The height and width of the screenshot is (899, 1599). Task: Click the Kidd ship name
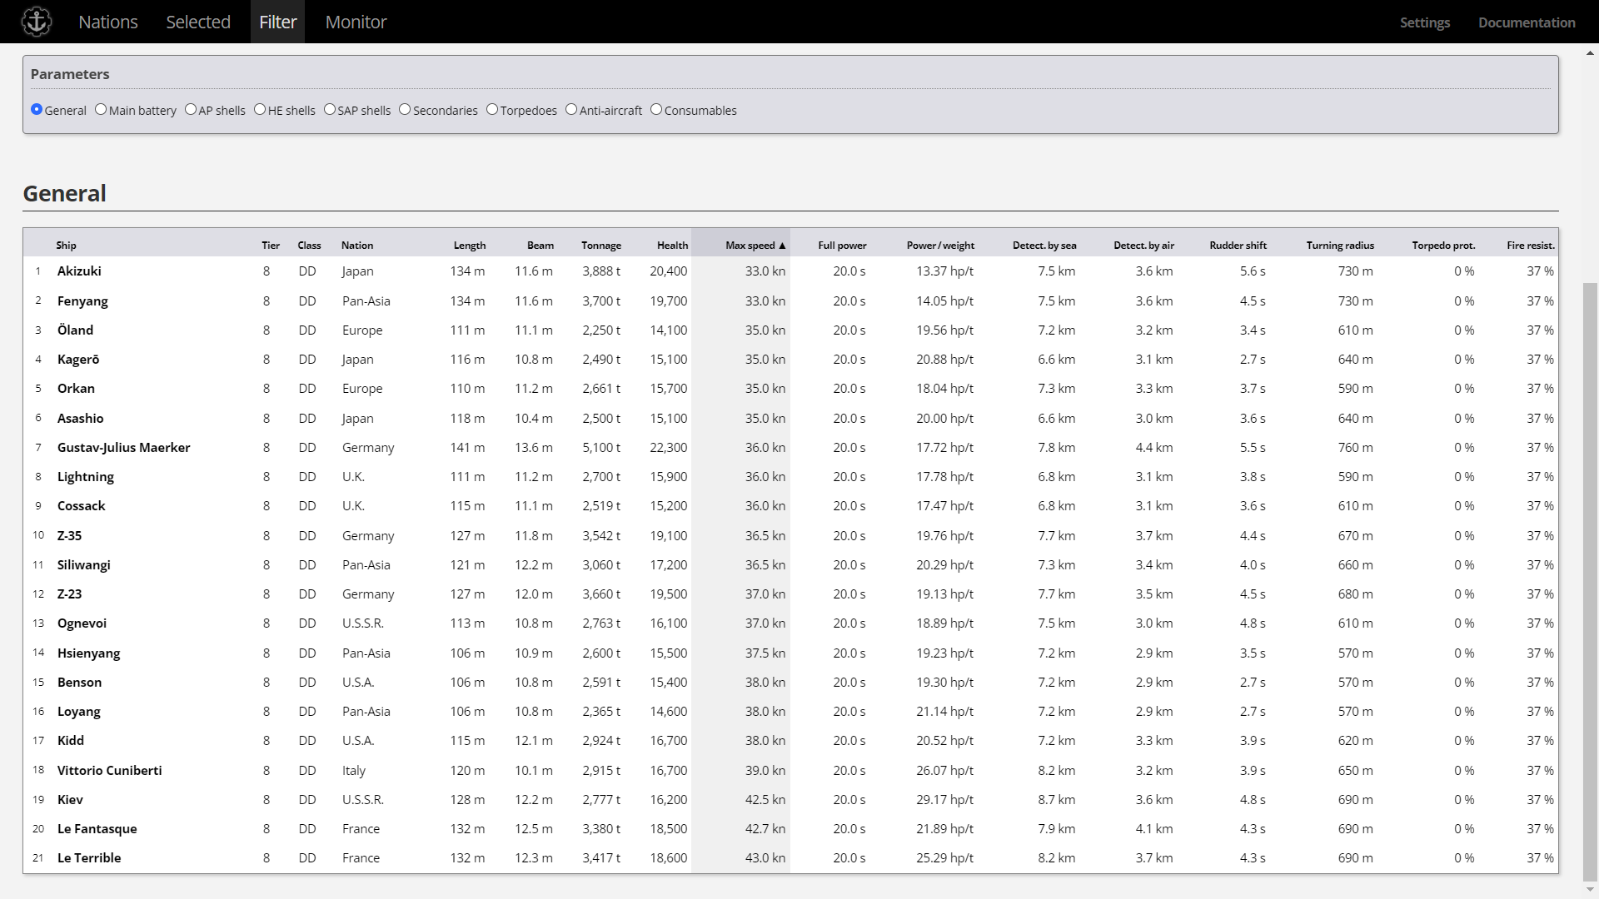coord(70,740)
